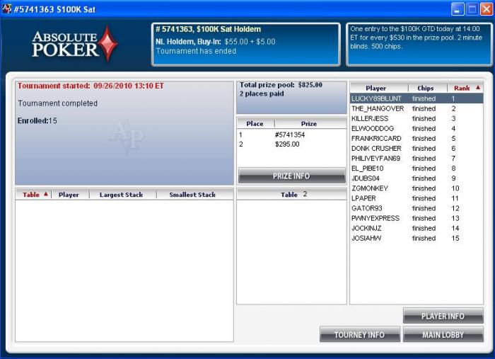This screenshot has height=359, width=495.
Task: Open the Prize Info button
Action: coord(291,176)
